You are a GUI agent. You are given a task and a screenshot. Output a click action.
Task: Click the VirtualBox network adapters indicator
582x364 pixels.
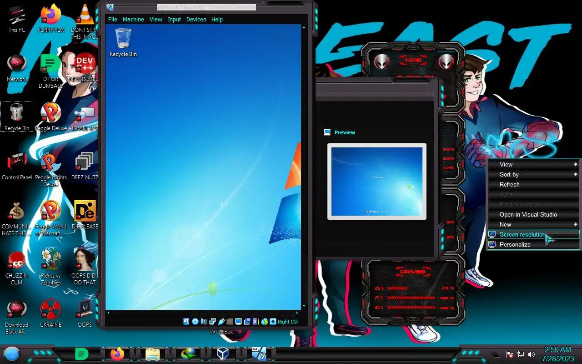click(212, 322)
